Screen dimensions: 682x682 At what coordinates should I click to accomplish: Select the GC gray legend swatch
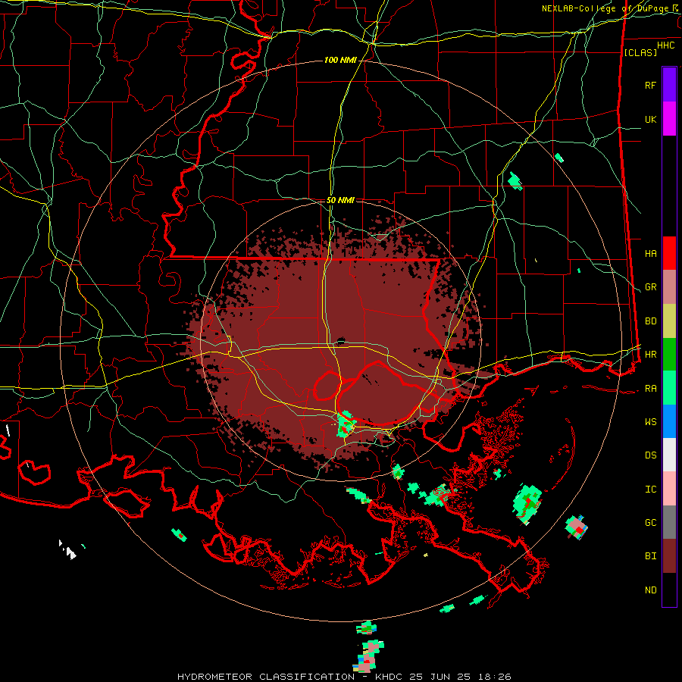(669, 522)
